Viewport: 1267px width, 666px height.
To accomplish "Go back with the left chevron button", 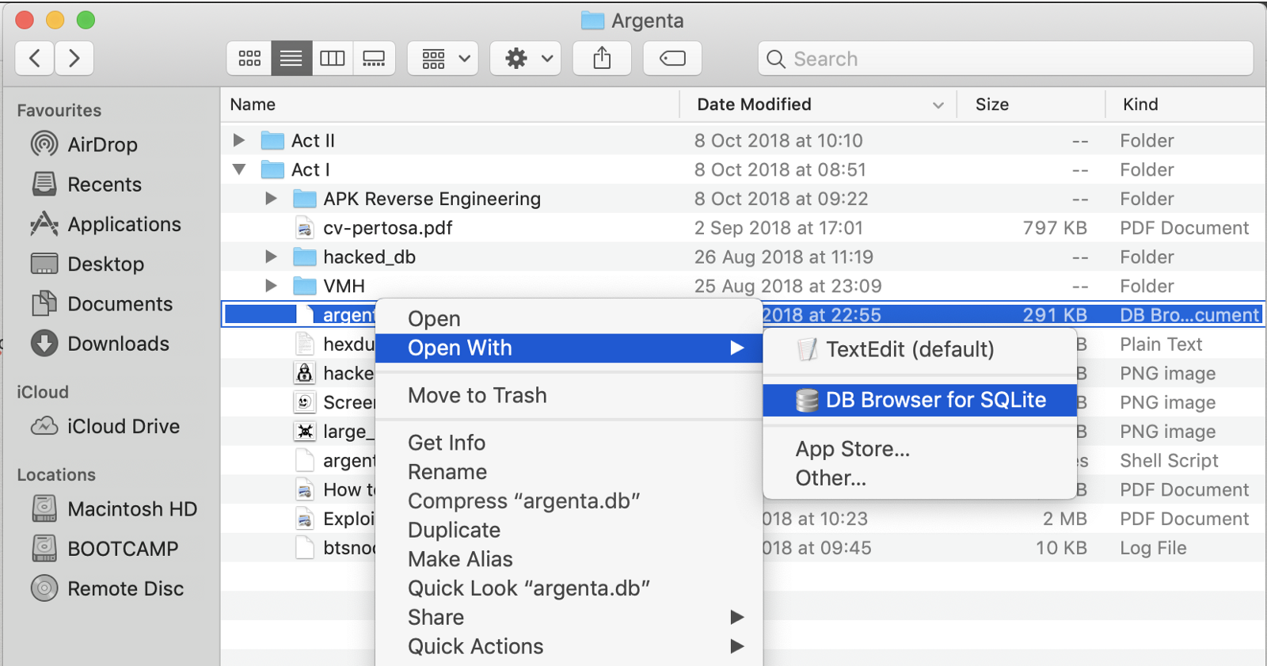I will [35, 59].
